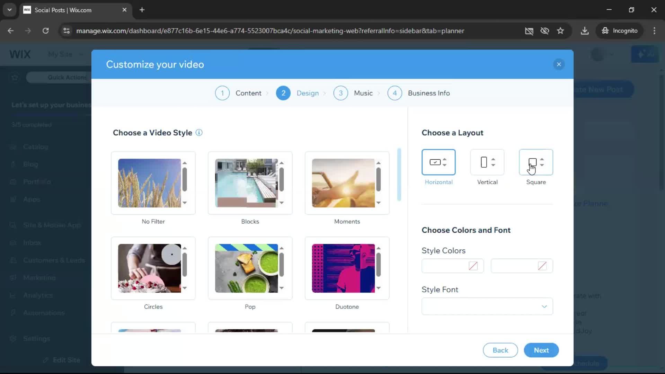Open Blog in the dashboard sidebar

point(30,164)
